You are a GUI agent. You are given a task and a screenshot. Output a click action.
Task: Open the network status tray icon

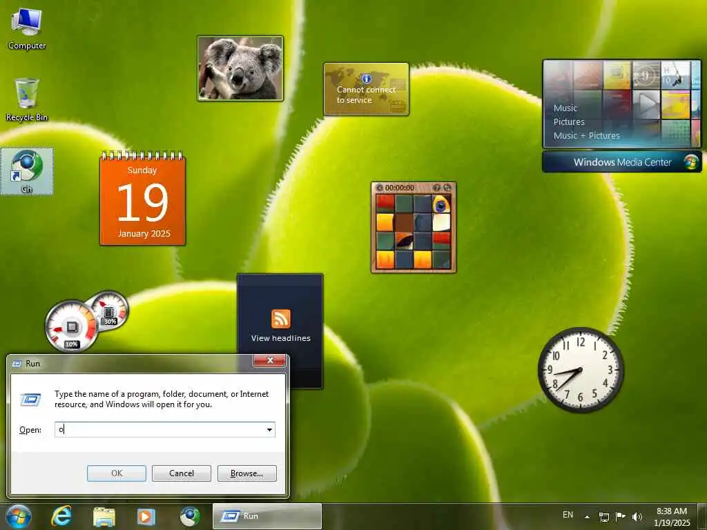603,517
